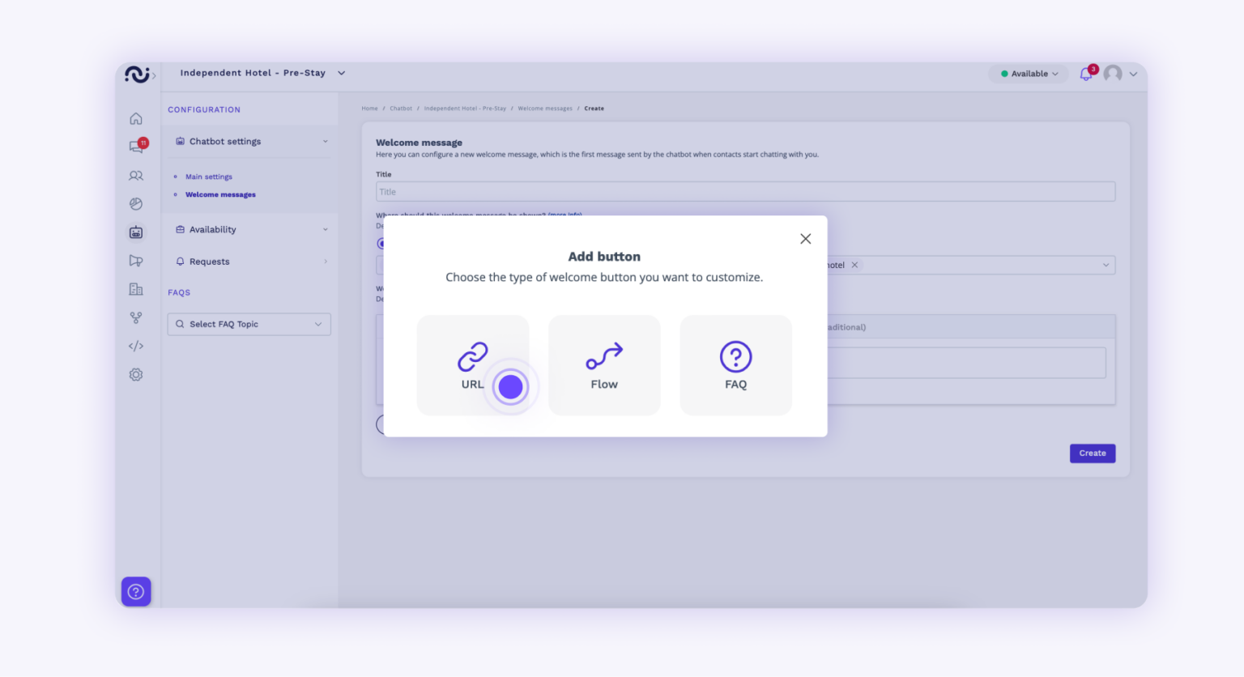
Task: Open Main settings in the sidebar
Action: [x=208, y=177]
